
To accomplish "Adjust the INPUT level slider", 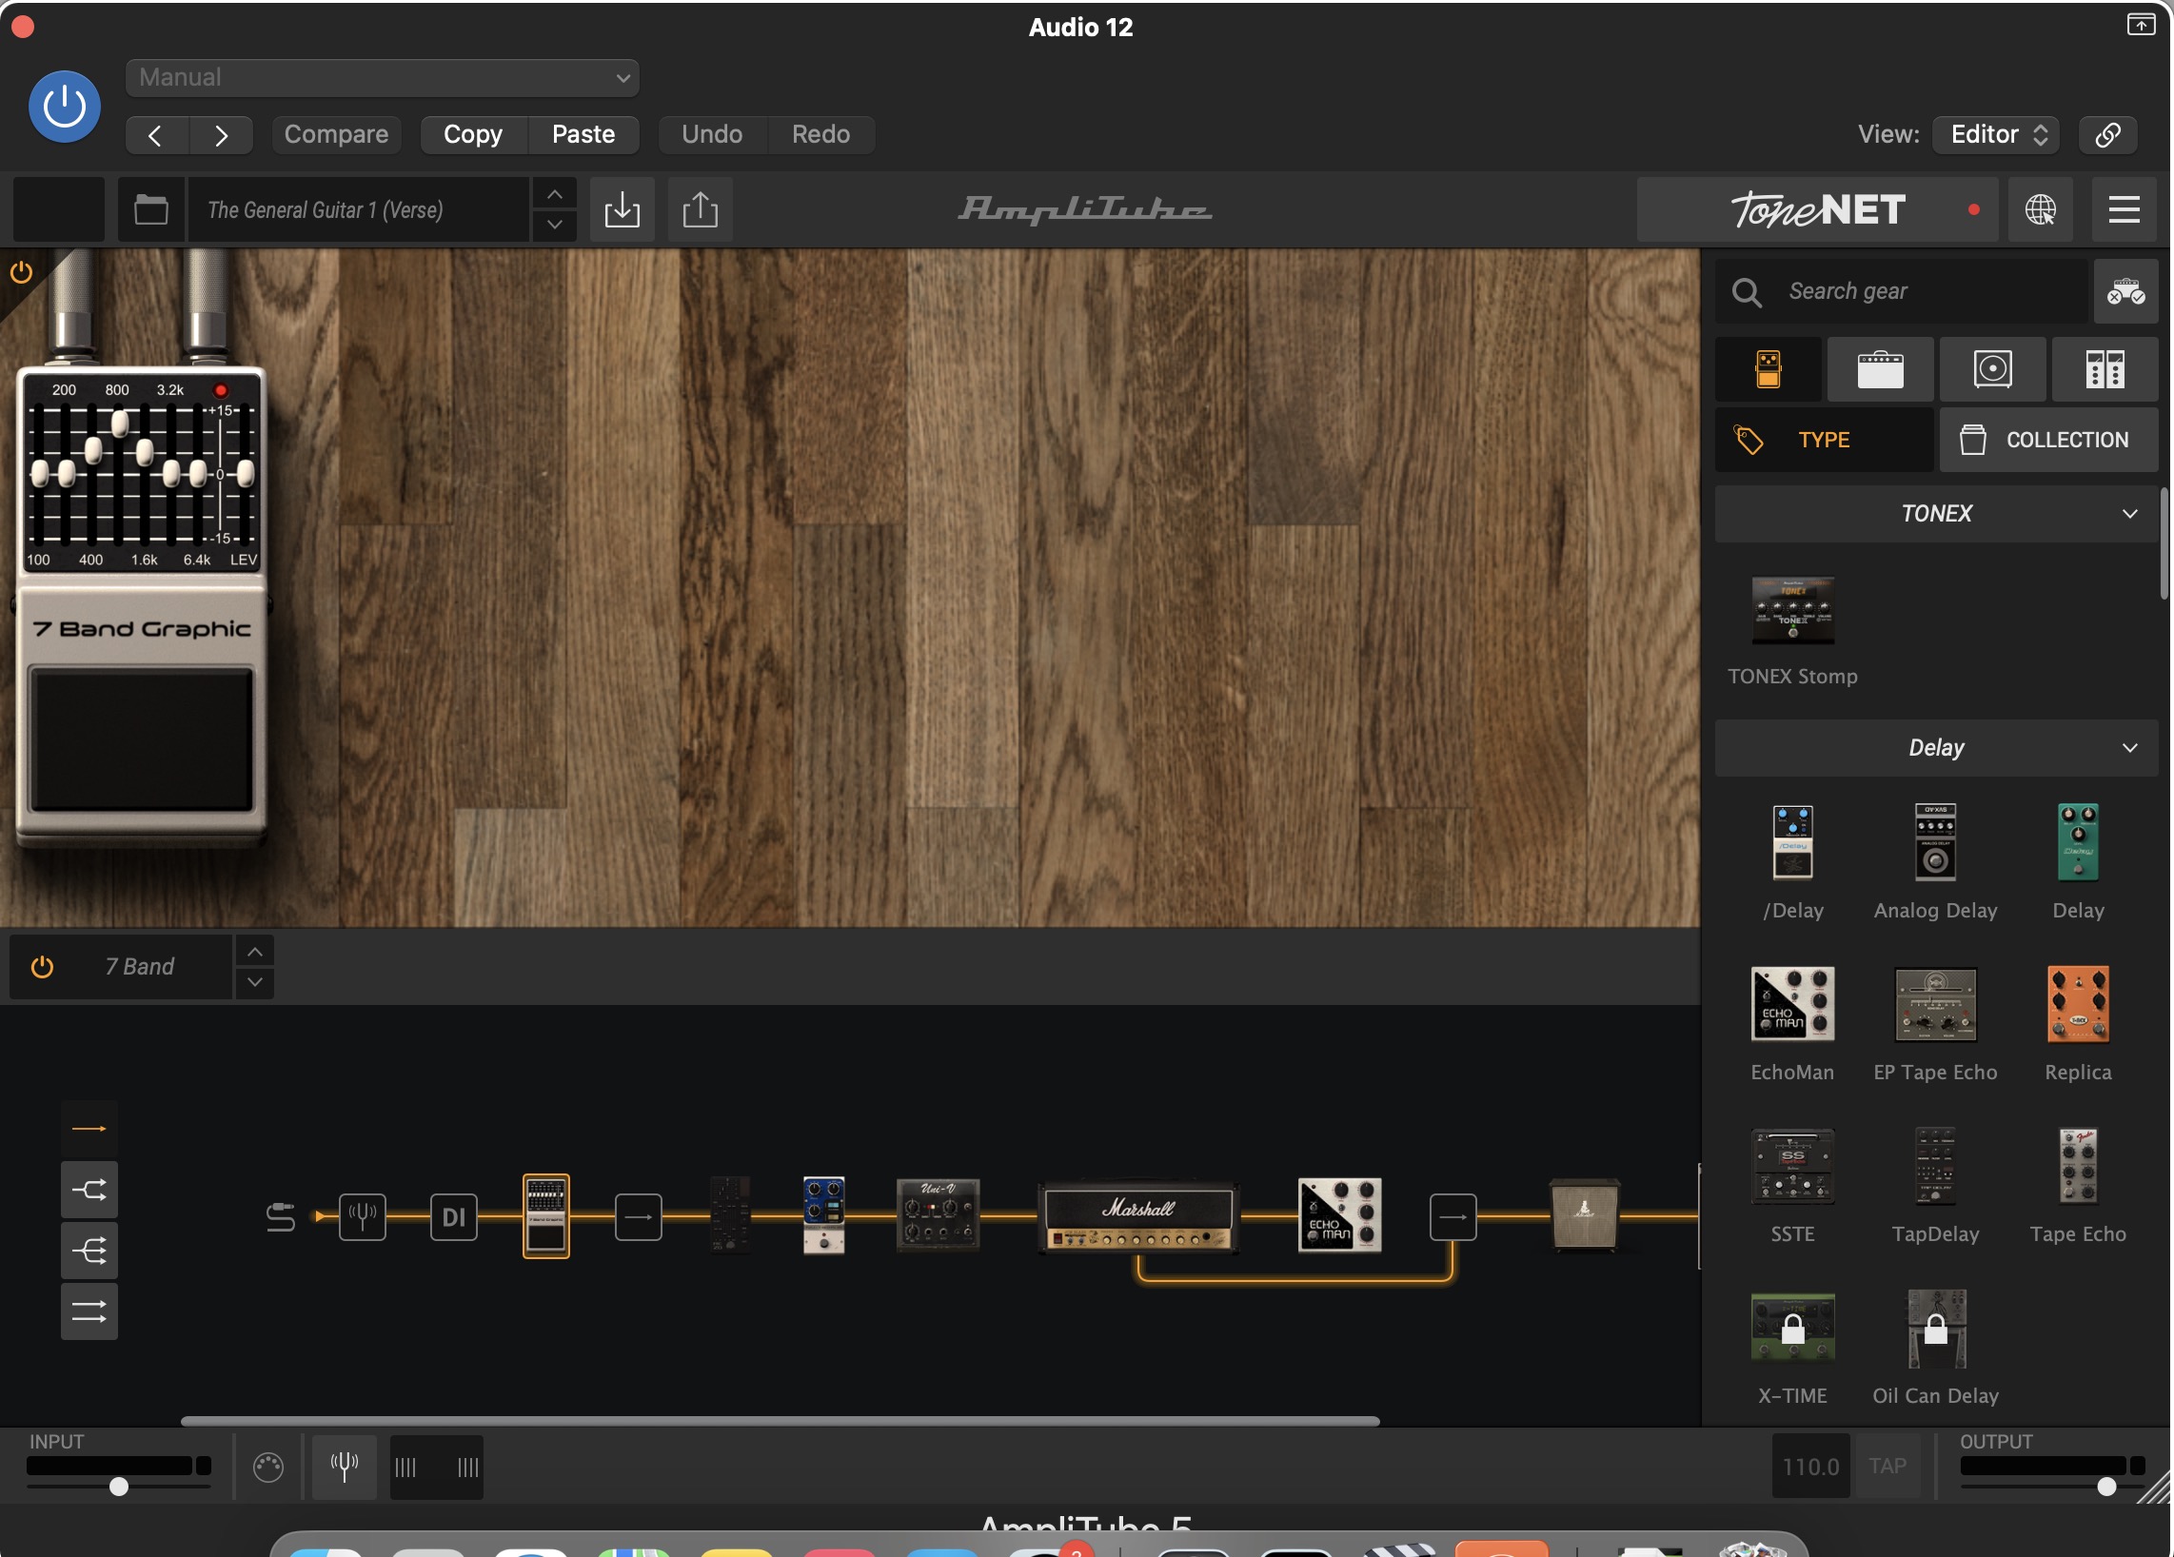I will 119,1489.
